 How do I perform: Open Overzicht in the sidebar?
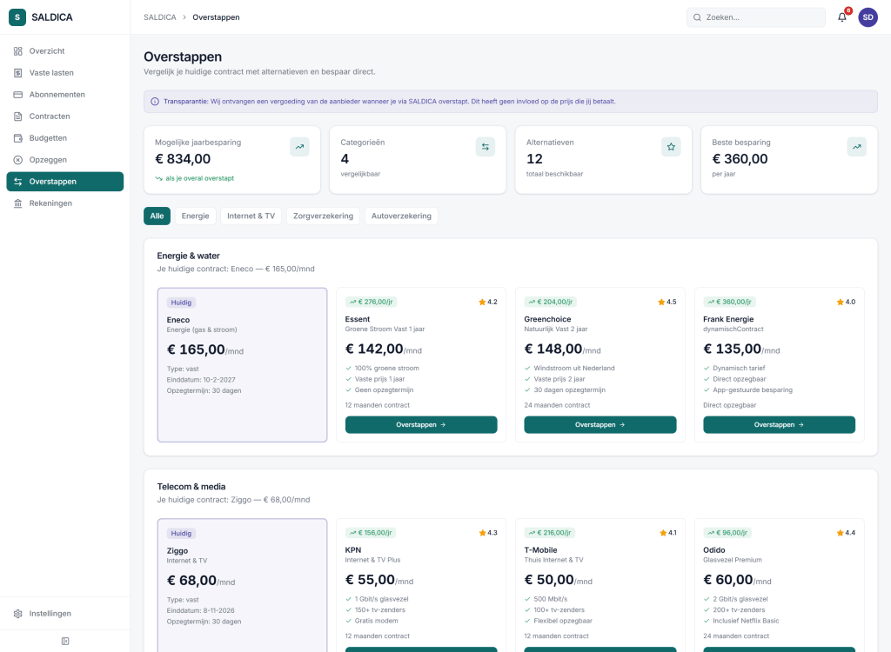64,51
